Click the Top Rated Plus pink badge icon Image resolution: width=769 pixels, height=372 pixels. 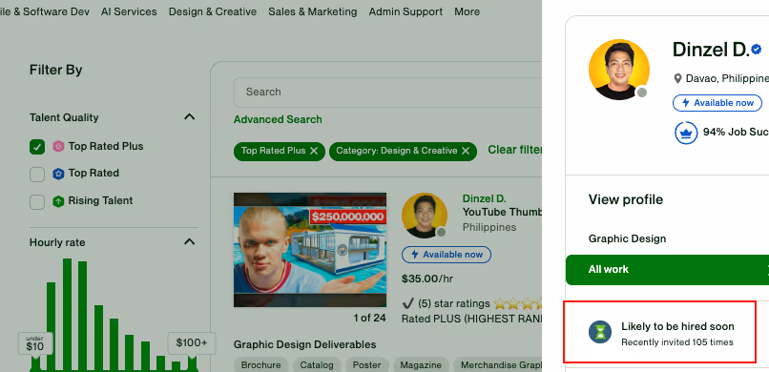click(x=58, y=146)
